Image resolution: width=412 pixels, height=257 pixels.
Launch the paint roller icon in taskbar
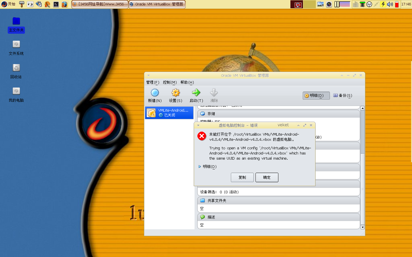pyautogui.click(x=22, y=4)
